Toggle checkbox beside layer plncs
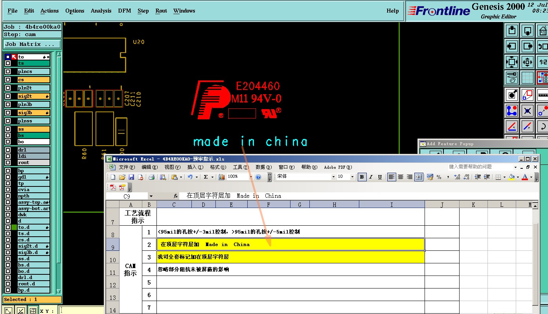Screen dimensions: 548x314 pyautogui.click(x=7, y=71)
